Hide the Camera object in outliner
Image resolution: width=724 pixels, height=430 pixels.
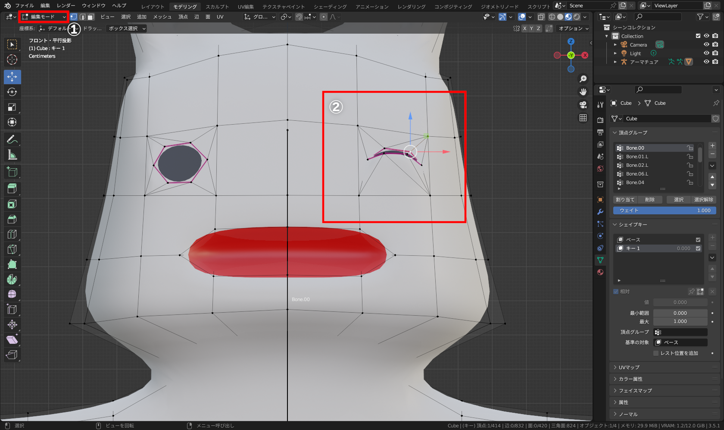coord(706,45)
